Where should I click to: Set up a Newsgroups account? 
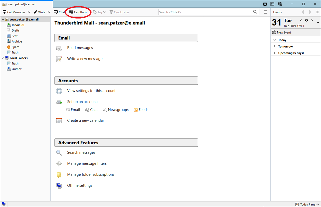[x=116, y=110]
